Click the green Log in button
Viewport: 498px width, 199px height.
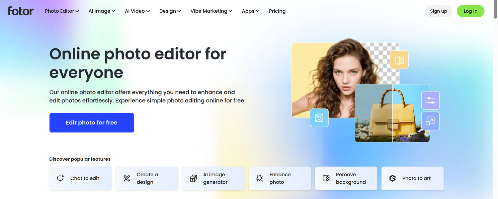coord(471,11)
